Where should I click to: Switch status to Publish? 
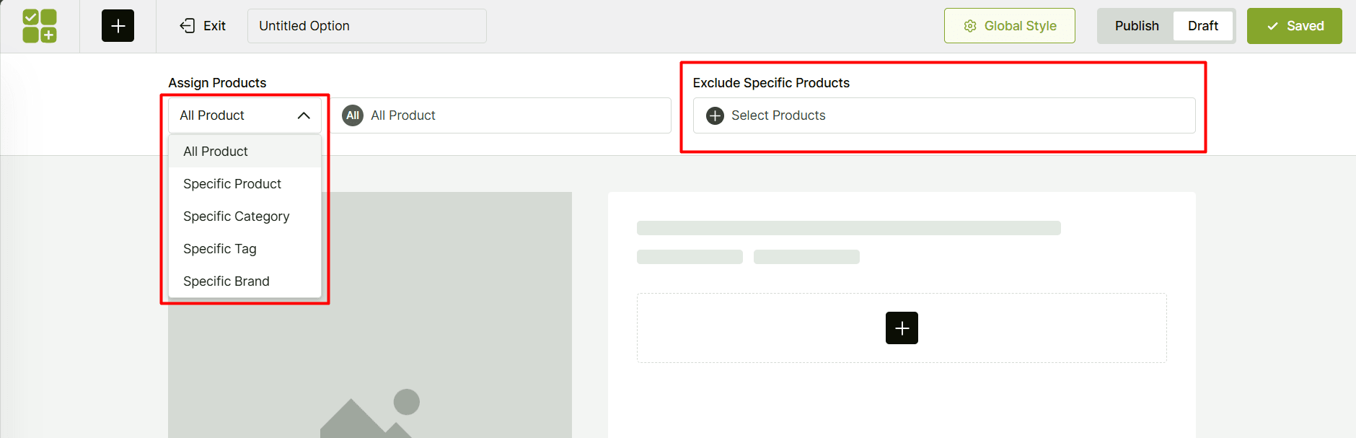tap(1137, 26)
